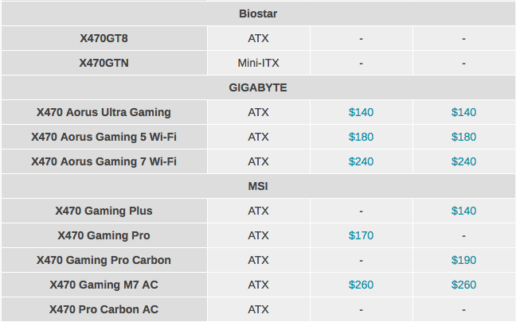Select the Mini-ITX form factor cell
Screen dimensions: 516x322
point(258,63)
